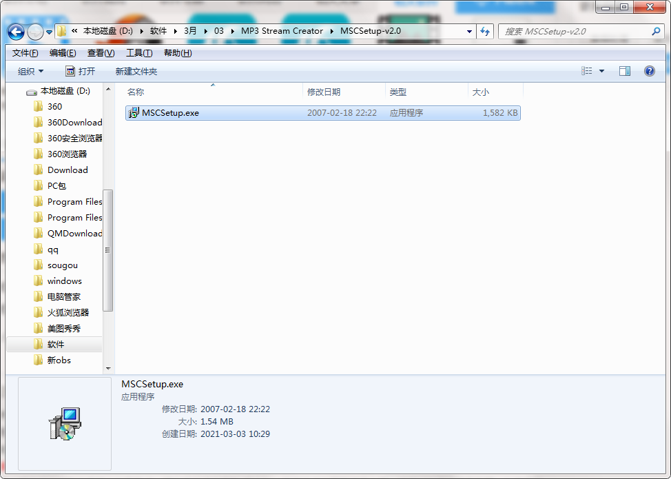Select the highlighted 软件 folder
The height and width of the screenshot is (479, 671).
click(x=54, y=344)
